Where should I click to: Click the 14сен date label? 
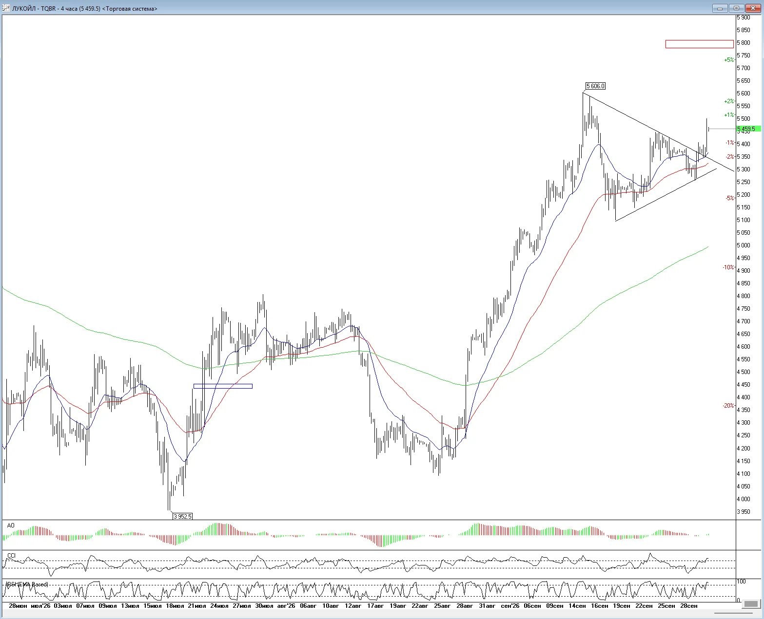577,606
